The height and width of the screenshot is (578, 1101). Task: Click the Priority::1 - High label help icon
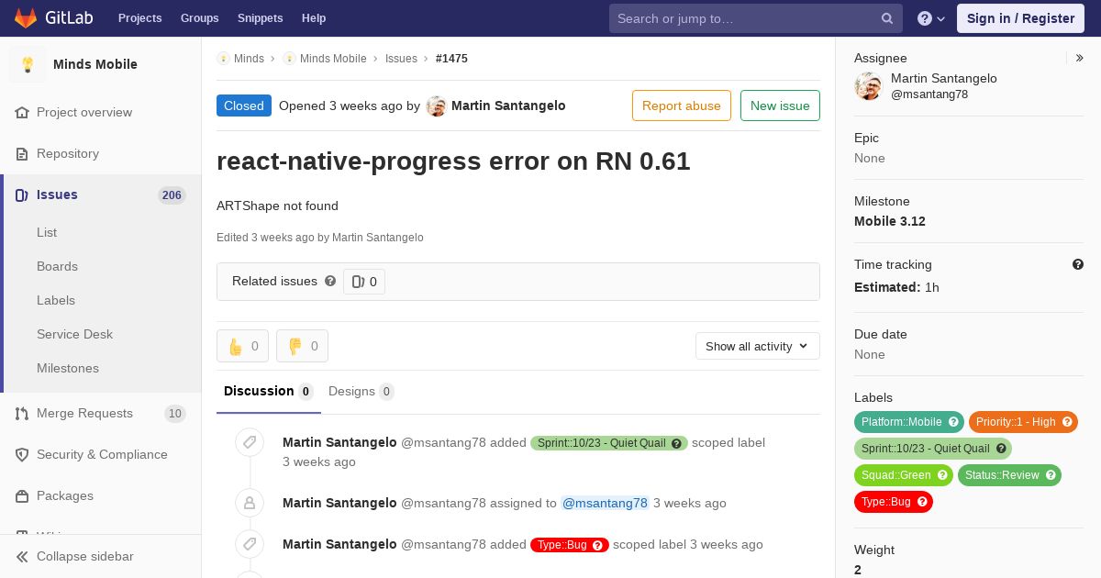[1067, 422]
